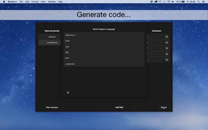Focus the fourth row comment field
208x130 pixels.
click(x=157, y=54)
